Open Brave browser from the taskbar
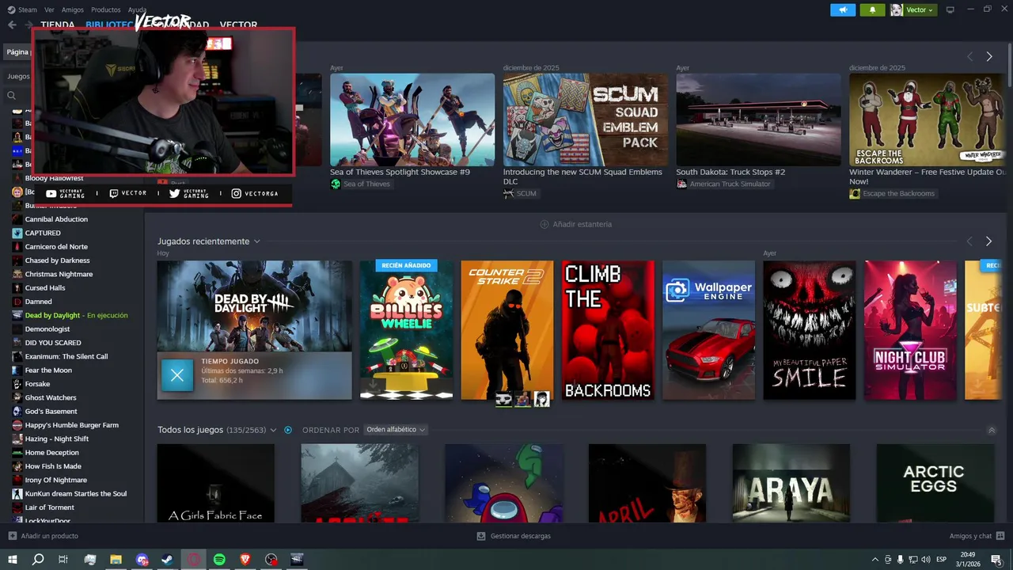This screenshot has width=1013, height=570. 245,559
